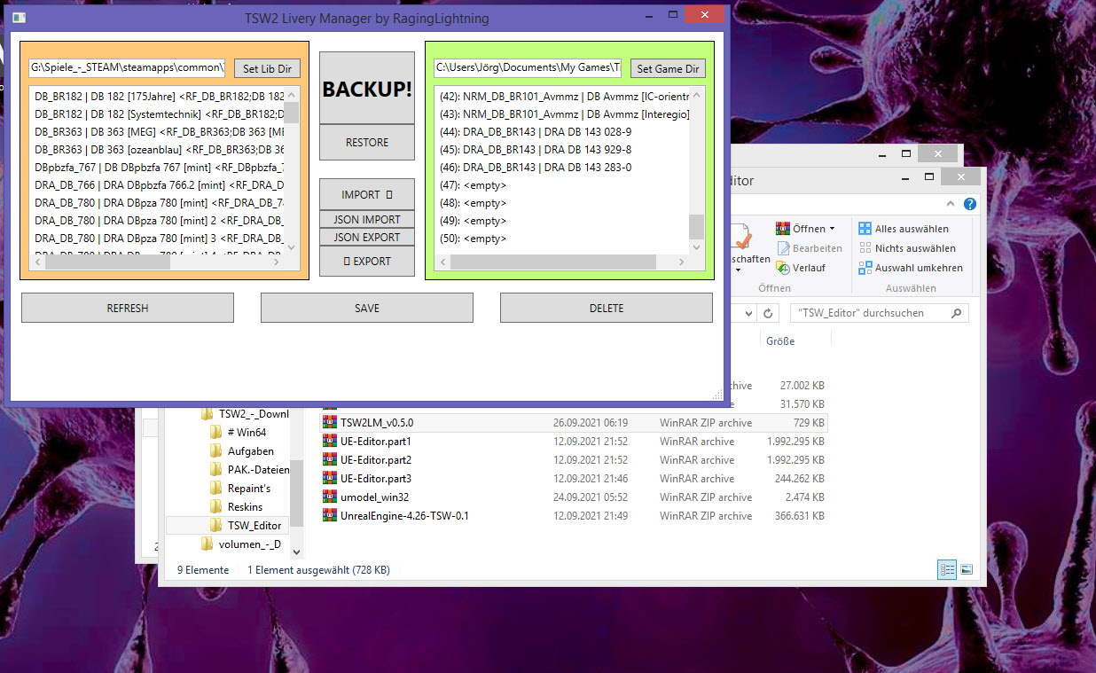
Task: Click the WinRAR Öffnen icon in Explorer ribbon
Action: tap(783, 229)
